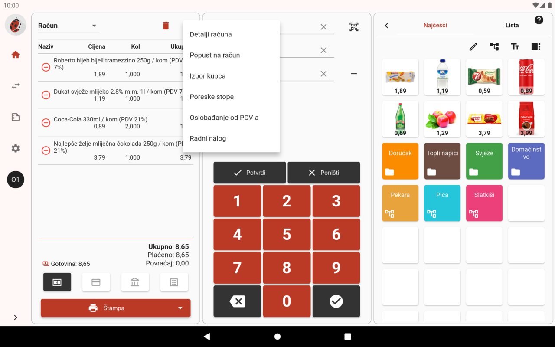
Task: Open the home icon in the sidebar
Action: point(16,55)
